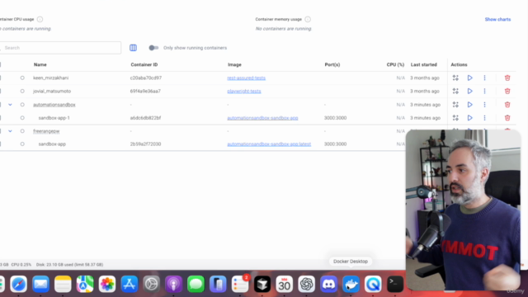Open Reminders with the red badge in Dock
Viewport: 528px width, 297px height.
(240, 284)
